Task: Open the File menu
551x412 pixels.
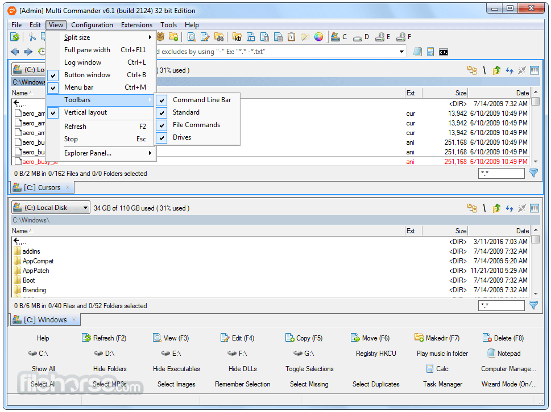Action: pos(16,25)
